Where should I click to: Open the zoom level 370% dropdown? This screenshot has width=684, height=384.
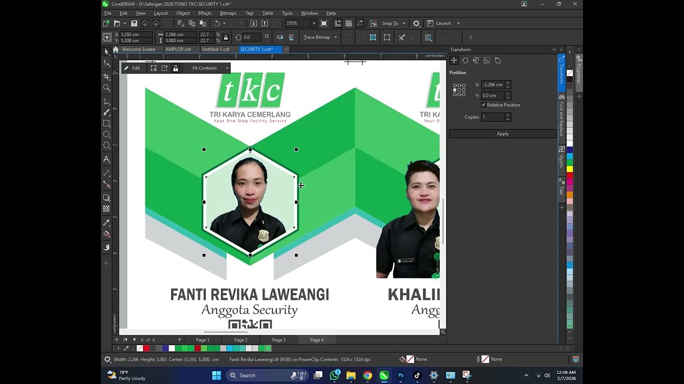tap(314, 23)
